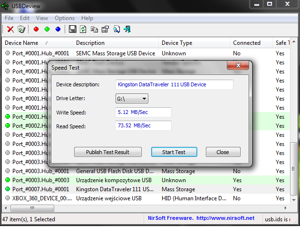Click the green dot connect device icon
The image size is (300, 227).
click(x=47, y=29)
